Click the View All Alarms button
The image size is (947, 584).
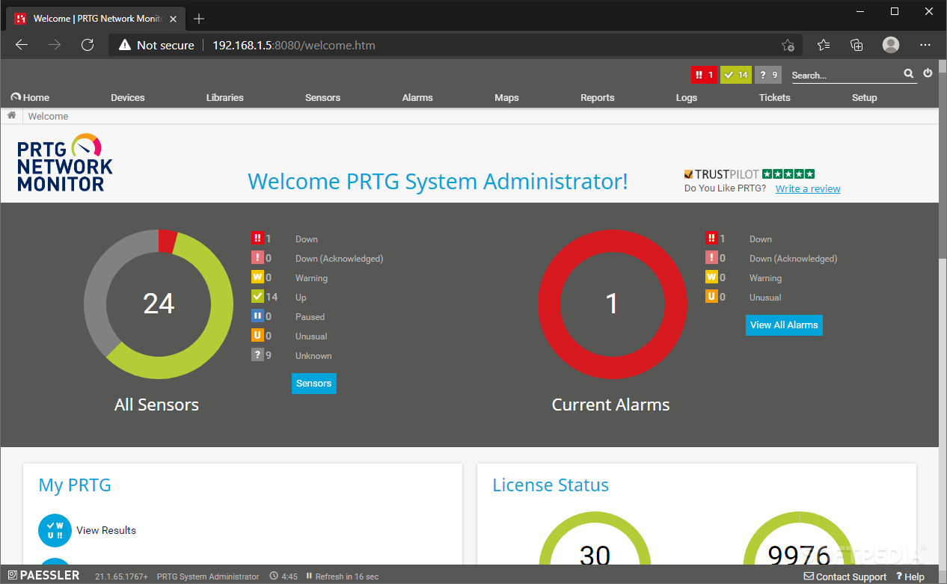pyautogui.click(x=784, y=325)
